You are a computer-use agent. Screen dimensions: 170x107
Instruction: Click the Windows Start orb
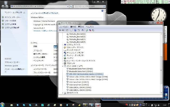pyautogui.click(x=3, y=104)
